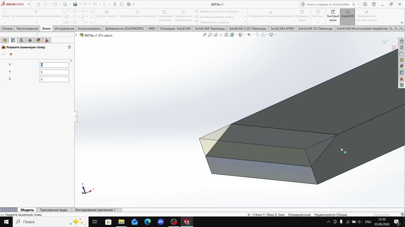Expand the ФЕРЗЬ=1 tree node

click(76, 35)
